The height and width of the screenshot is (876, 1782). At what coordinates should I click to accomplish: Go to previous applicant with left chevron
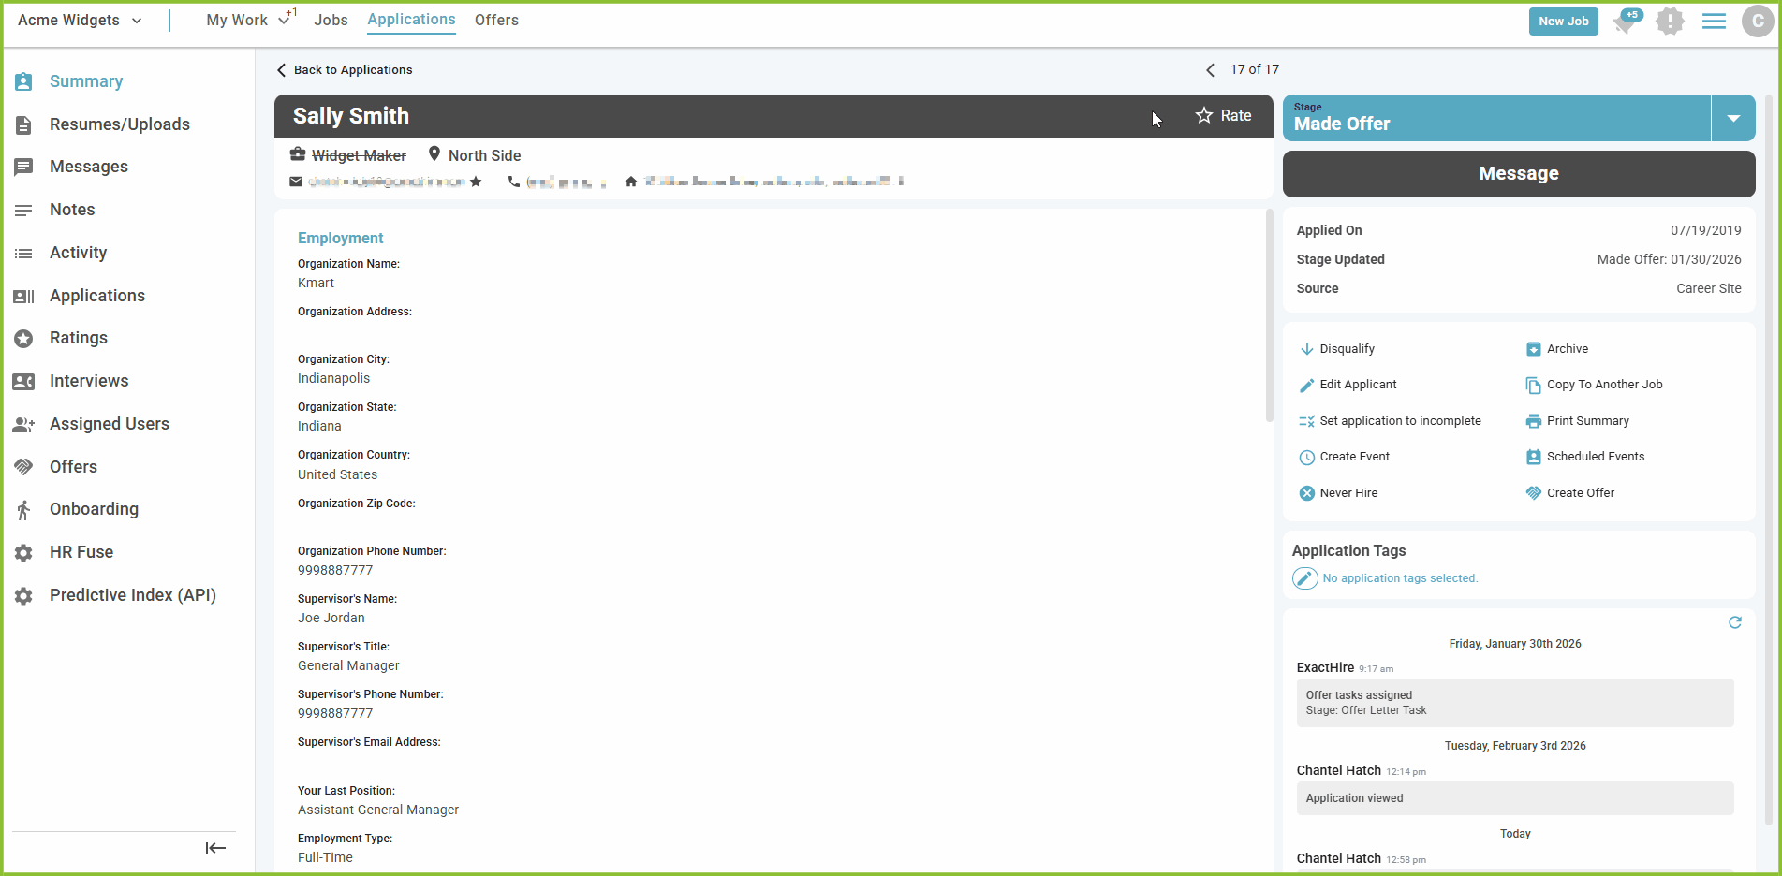(x=1210, y=70)
